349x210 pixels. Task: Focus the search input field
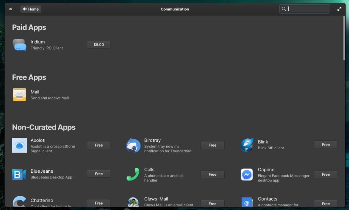coord(308,9)
